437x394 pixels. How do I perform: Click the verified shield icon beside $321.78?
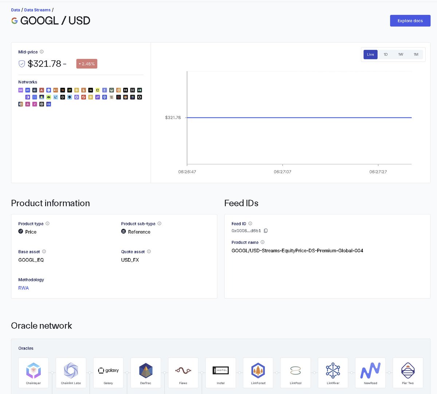[22, 64]
